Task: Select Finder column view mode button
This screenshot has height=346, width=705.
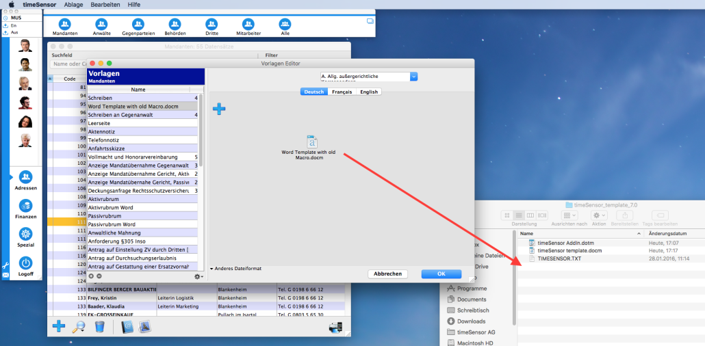Action: click(x=530, y=215)
